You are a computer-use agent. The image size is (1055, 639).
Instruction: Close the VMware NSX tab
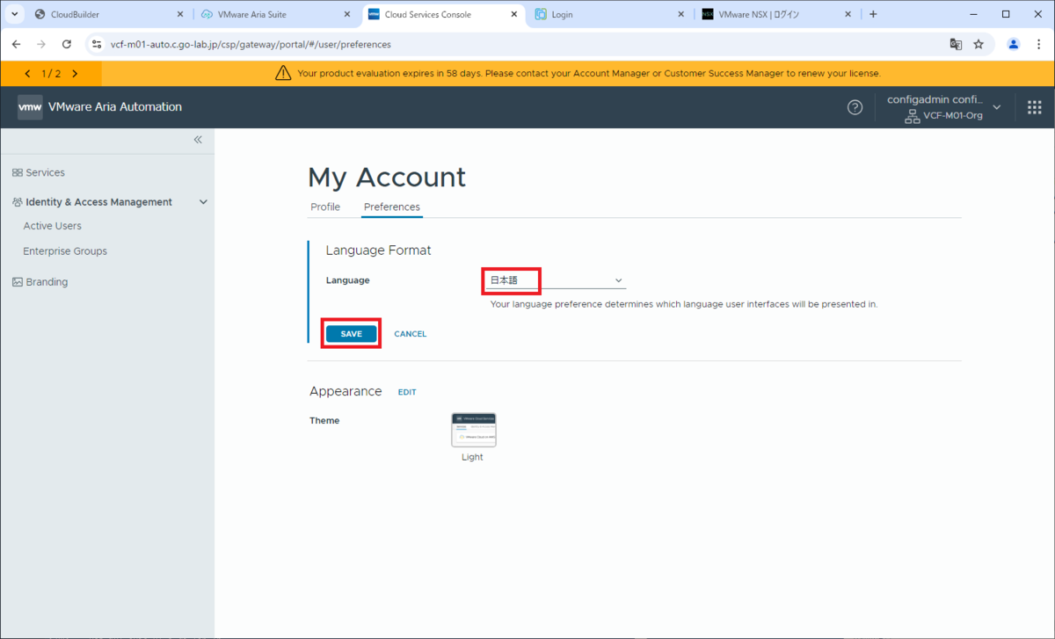point(848,14)
